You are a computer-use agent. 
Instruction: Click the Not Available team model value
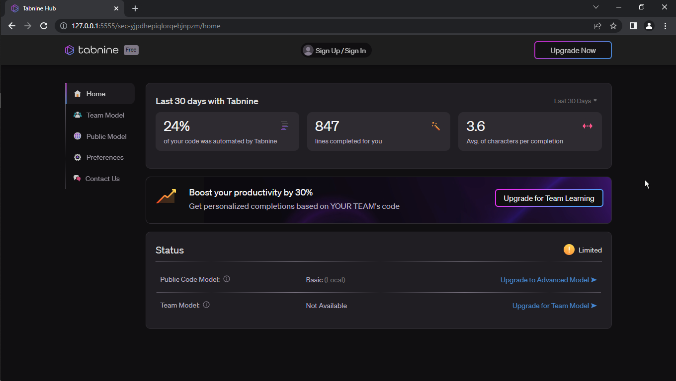[327, 306]
